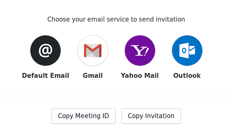Select the "Gmail" text label
The width and height of the screenshot is (233, 135).
[x=93, y=76]
